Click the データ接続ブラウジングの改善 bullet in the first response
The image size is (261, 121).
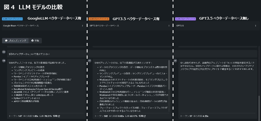click(x=29, y=67)
